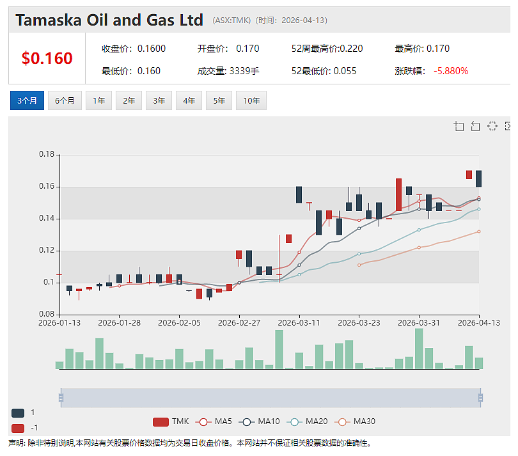
Task: Click the 2026-04-13 axis date label
Action: (x=479, y=323)
